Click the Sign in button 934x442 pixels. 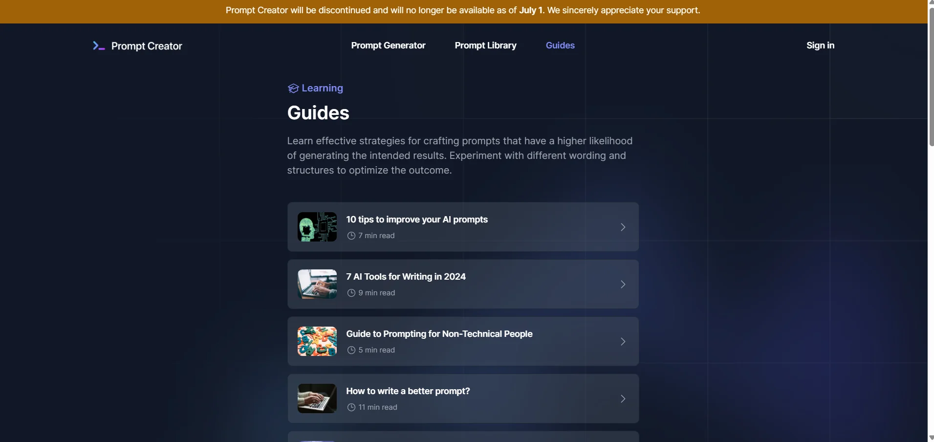coord(820,45)
